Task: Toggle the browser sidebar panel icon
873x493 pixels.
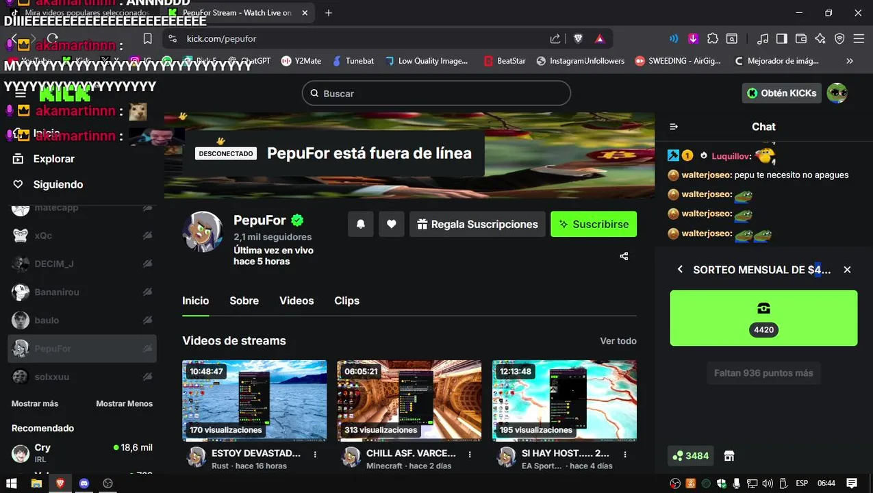Action: 782,39
